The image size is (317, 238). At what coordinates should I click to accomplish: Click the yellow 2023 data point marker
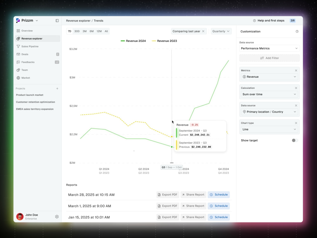[x=172, y=136]
